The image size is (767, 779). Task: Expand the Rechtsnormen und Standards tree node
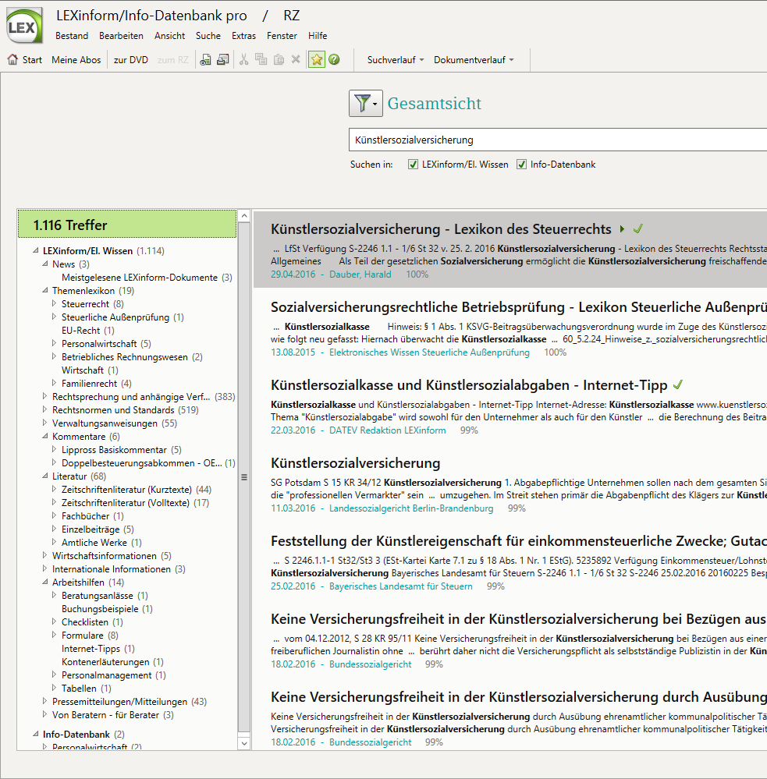tap(45, 410)
